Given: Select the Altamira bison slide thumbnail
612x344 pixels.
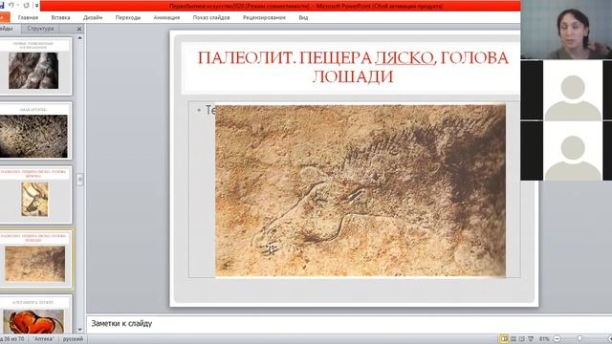Looking at the screenshot, I should (35, 315).
